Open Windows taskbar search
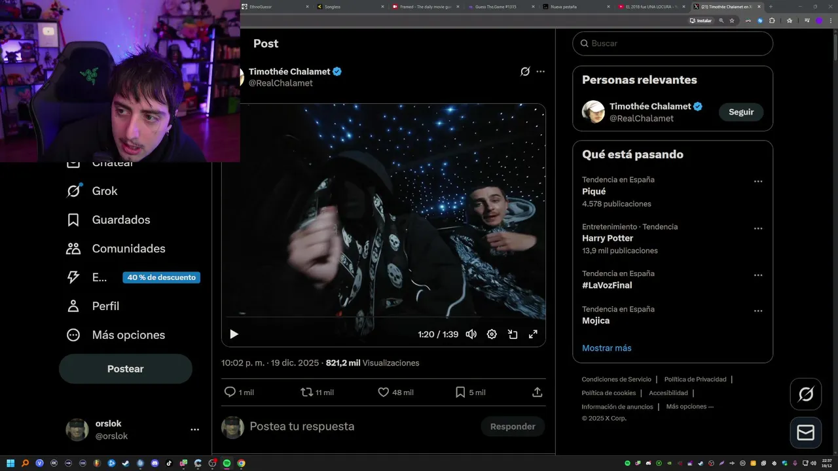Image resolution: width=838 pixels, height=471 pixels. [x=26, y=463]
